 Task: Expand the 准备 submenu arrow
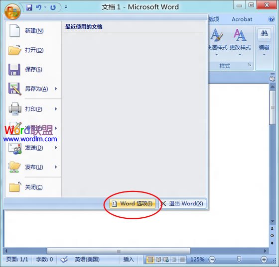[56, 128]
